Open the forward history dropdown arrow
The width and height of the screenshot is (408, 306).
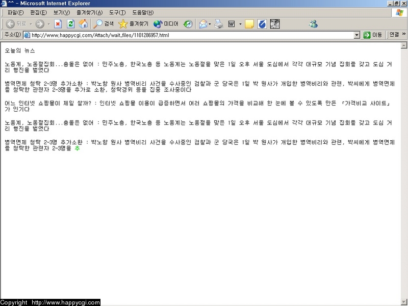48,24
